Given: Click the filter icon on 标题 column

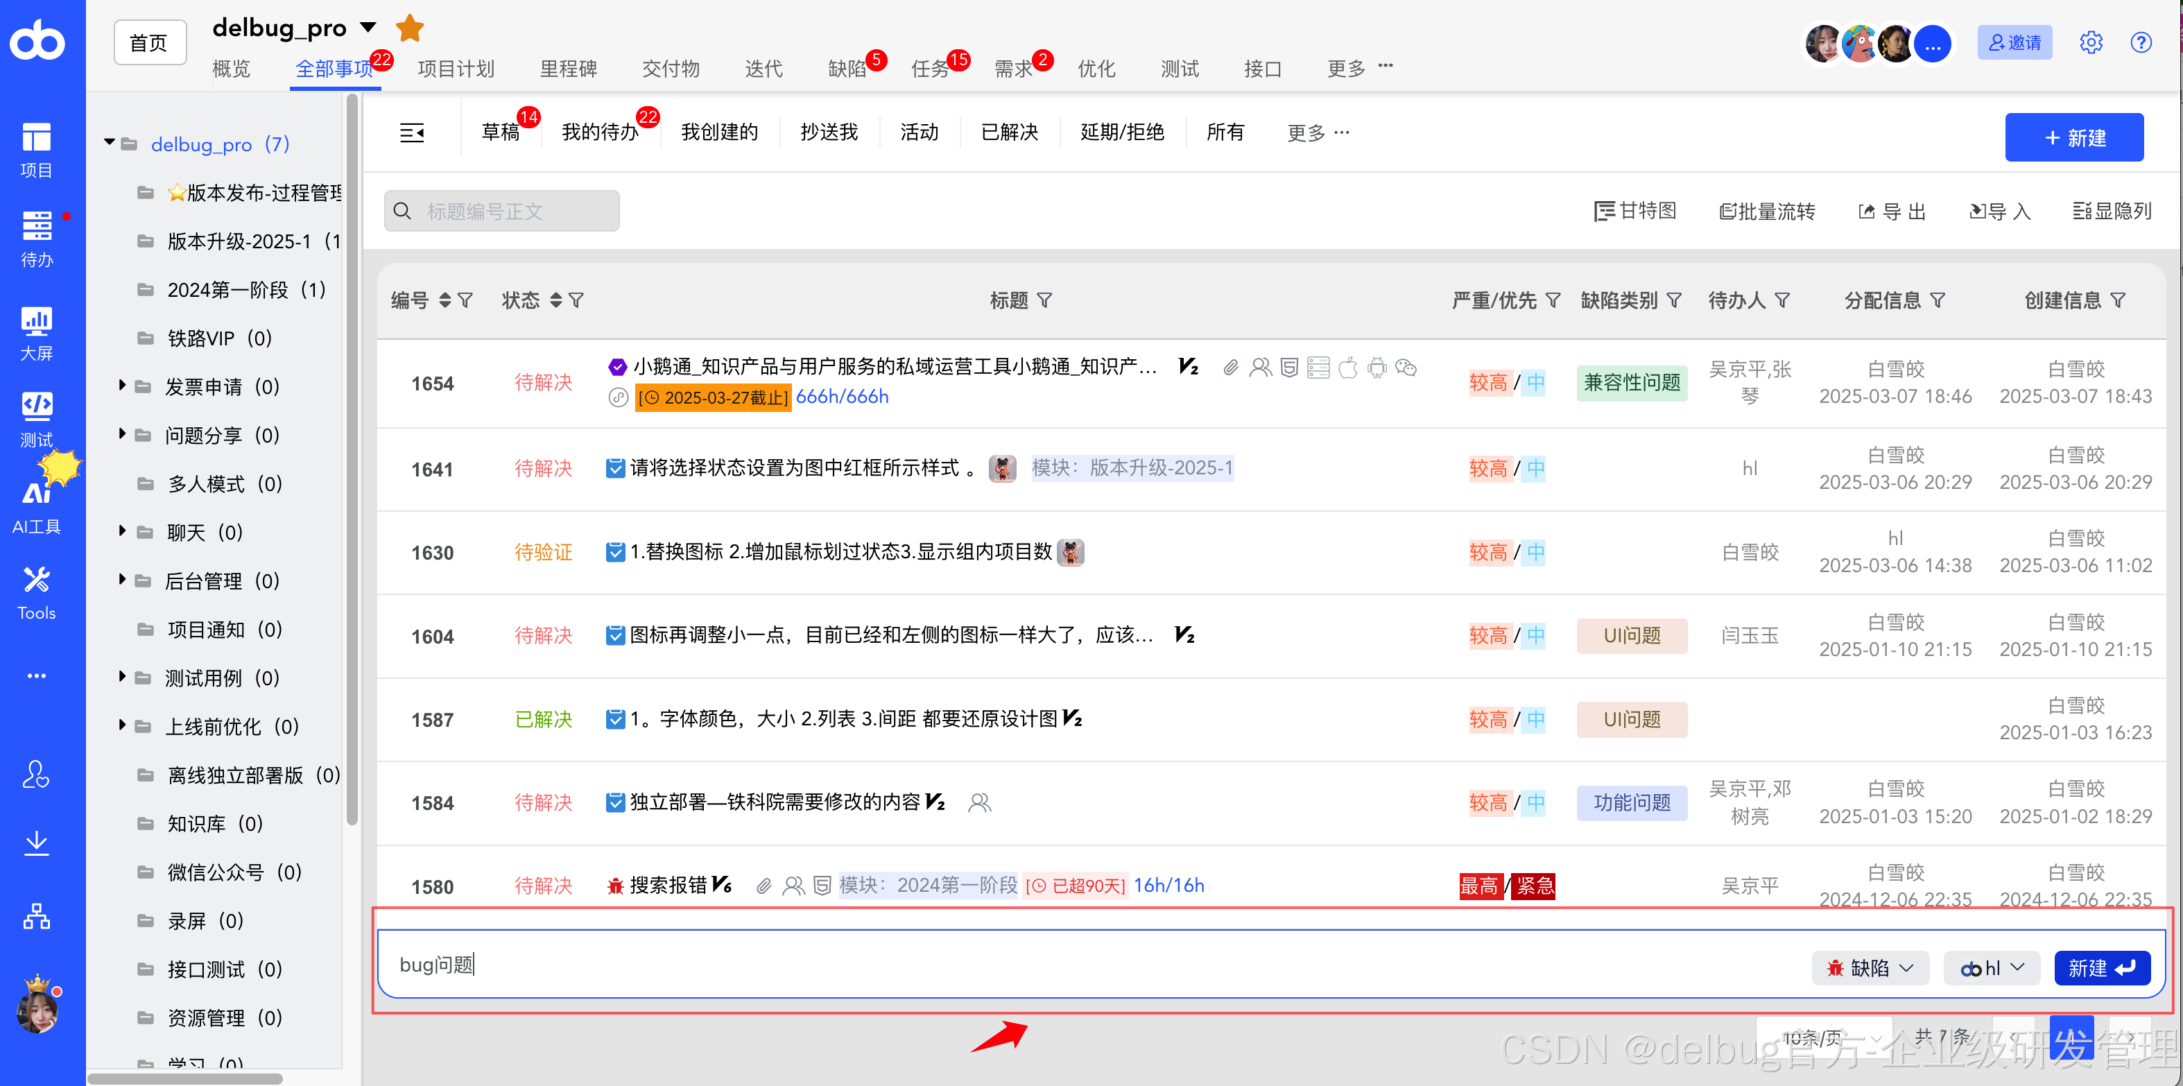Looking at the screenshot, I should (1045, 300).
